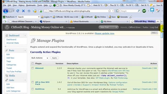Switch to the Yahoo! Bookmarks tab

click(84, 21)
